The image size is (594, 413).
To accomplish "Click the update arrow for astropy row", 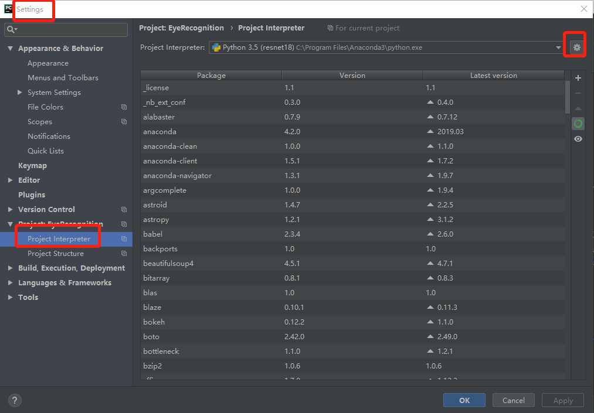I will (x=430, y=219).
